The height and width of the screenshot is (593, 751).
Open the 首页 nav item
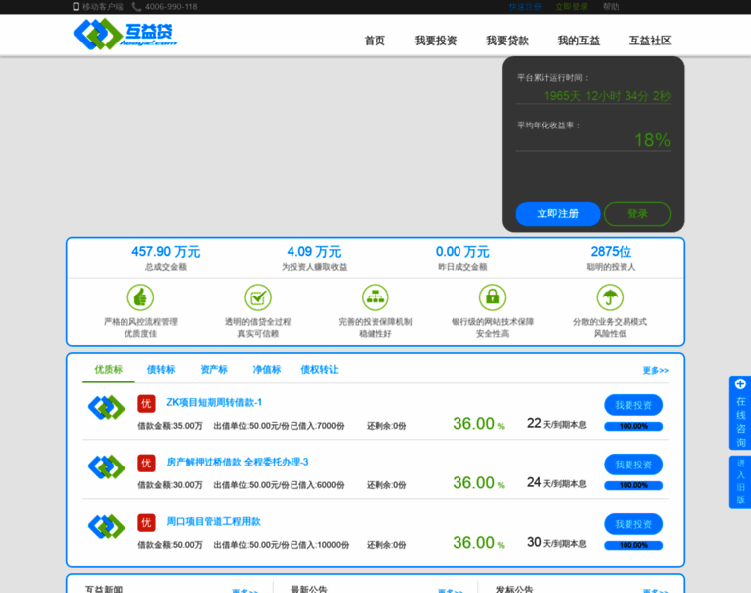(375, 41)
